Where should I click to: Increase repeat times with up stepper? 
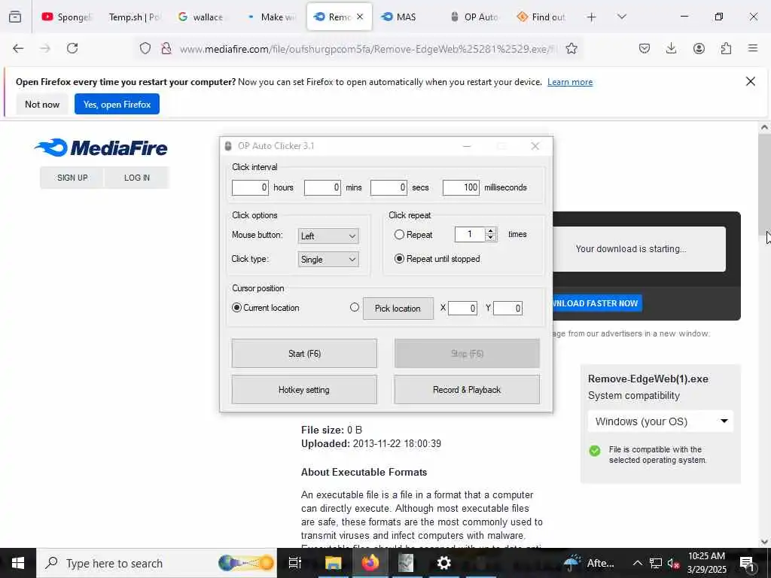(490, 231)
